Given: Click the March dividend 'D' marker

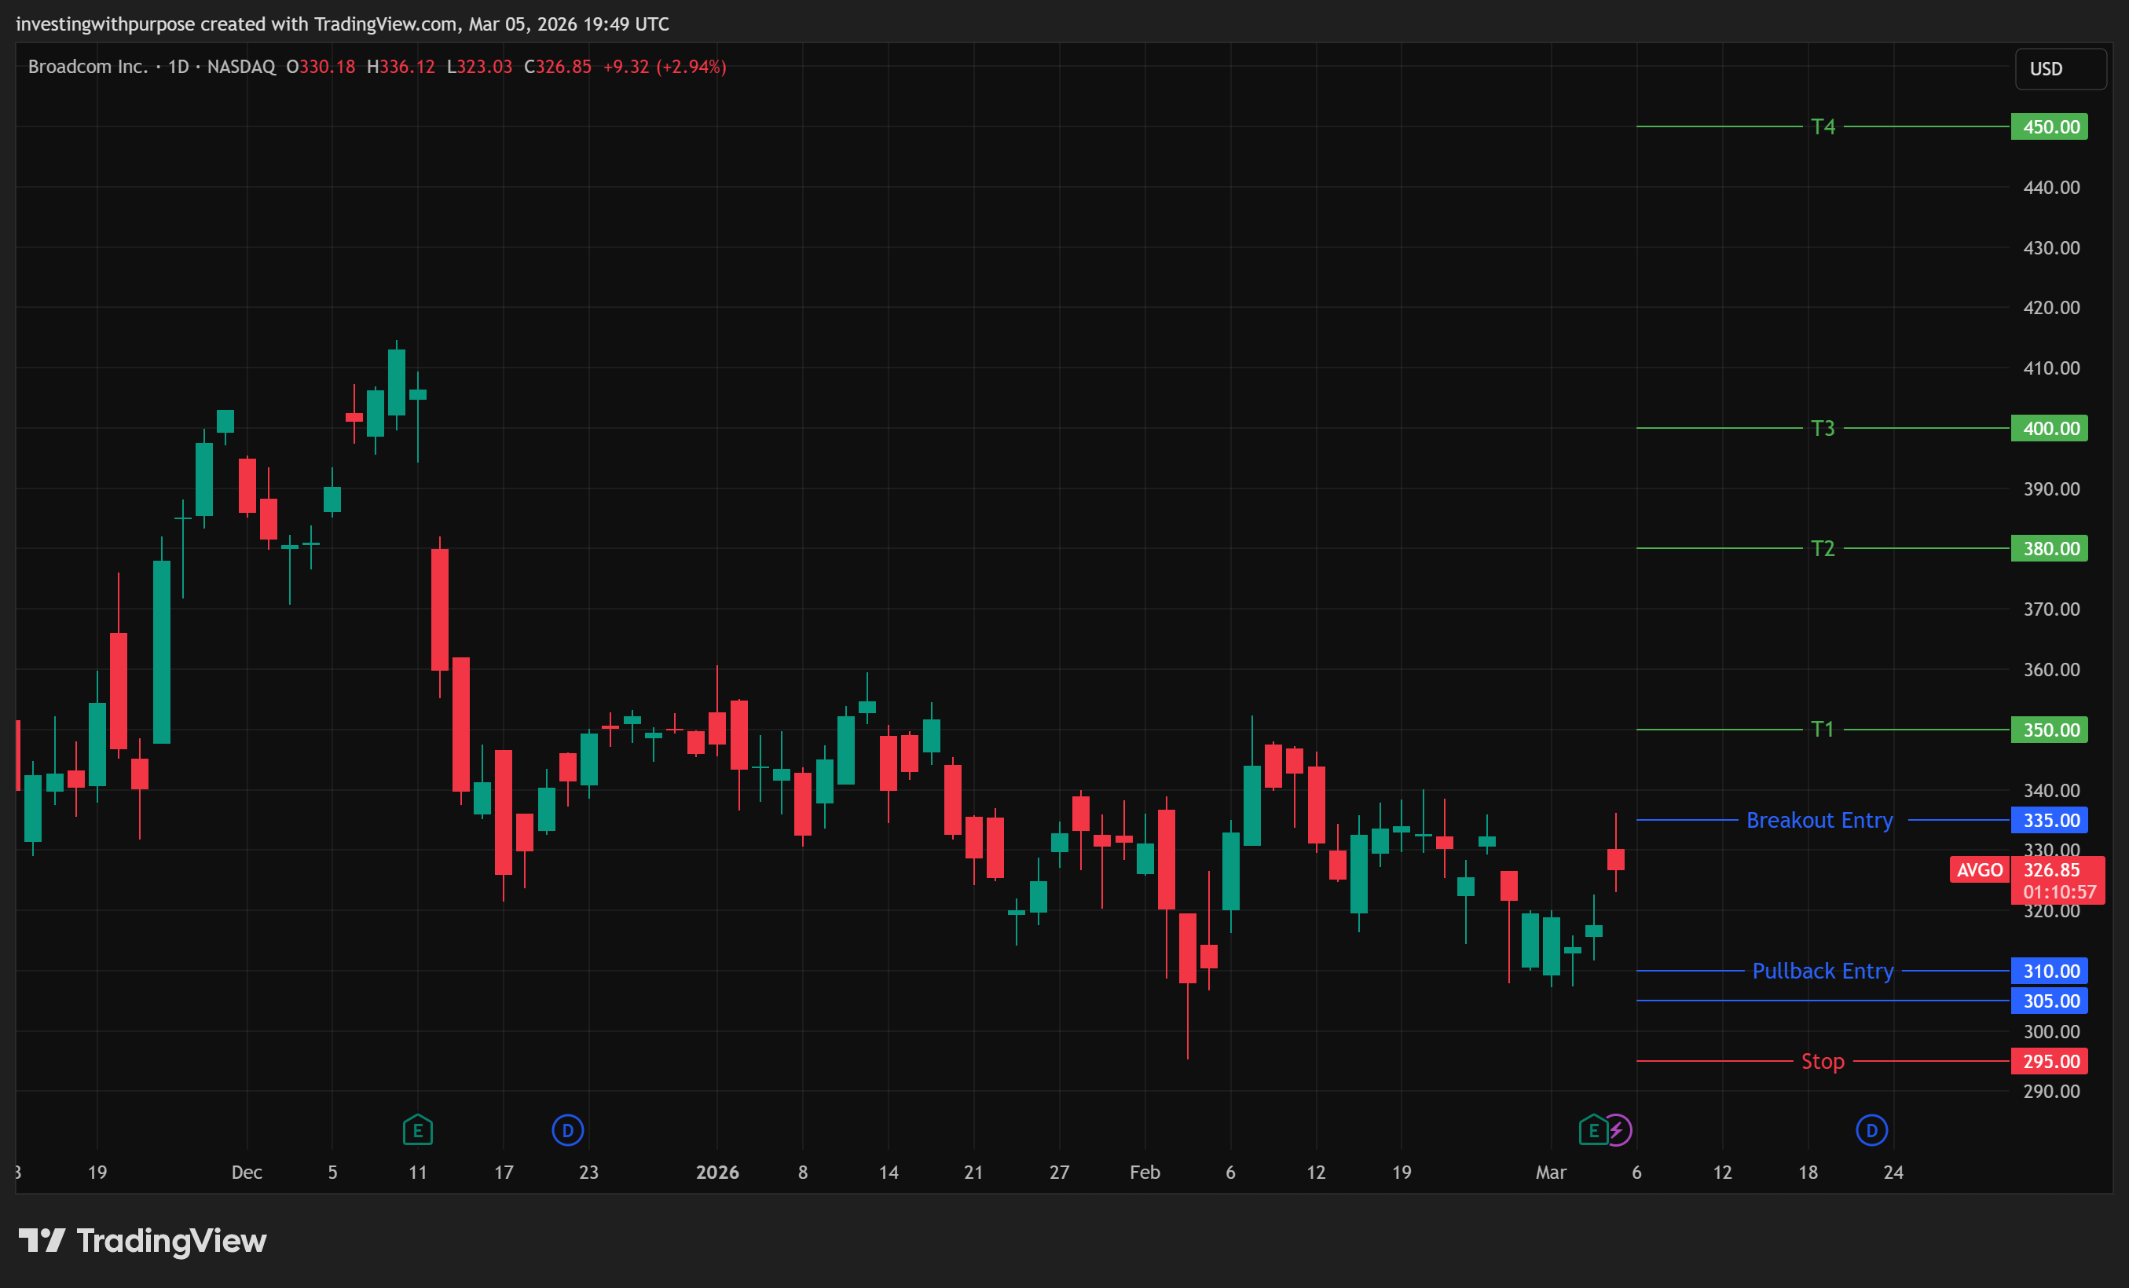Looking at the screenshot, I should click(1871, 1130).
